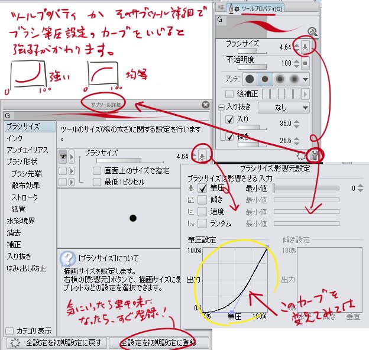This screenshot has height=350, width=369.
Task: Click the random source icon
Action: tap(191, 223)
